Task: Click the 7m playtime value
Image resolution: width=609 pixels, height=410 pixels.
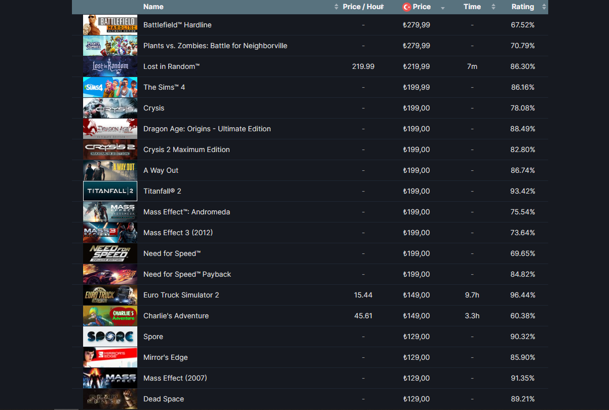Action: (472, 66)
